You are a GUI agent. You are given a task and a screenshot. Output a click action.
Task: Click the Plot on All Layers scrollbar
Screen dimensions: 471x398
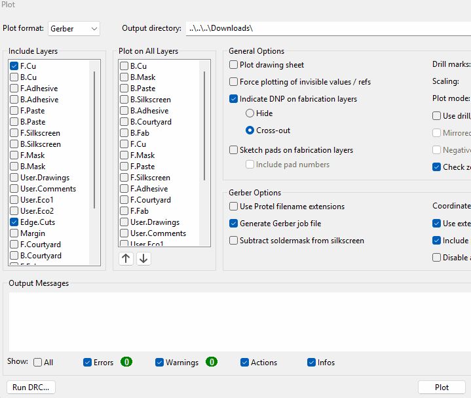[x=205, y=125]
